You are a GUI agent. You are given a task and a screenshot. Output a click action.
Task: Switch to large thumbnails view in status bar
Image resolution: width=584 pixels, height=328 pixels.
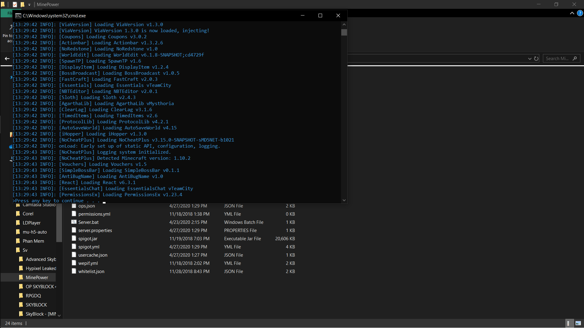pos(578,323)
